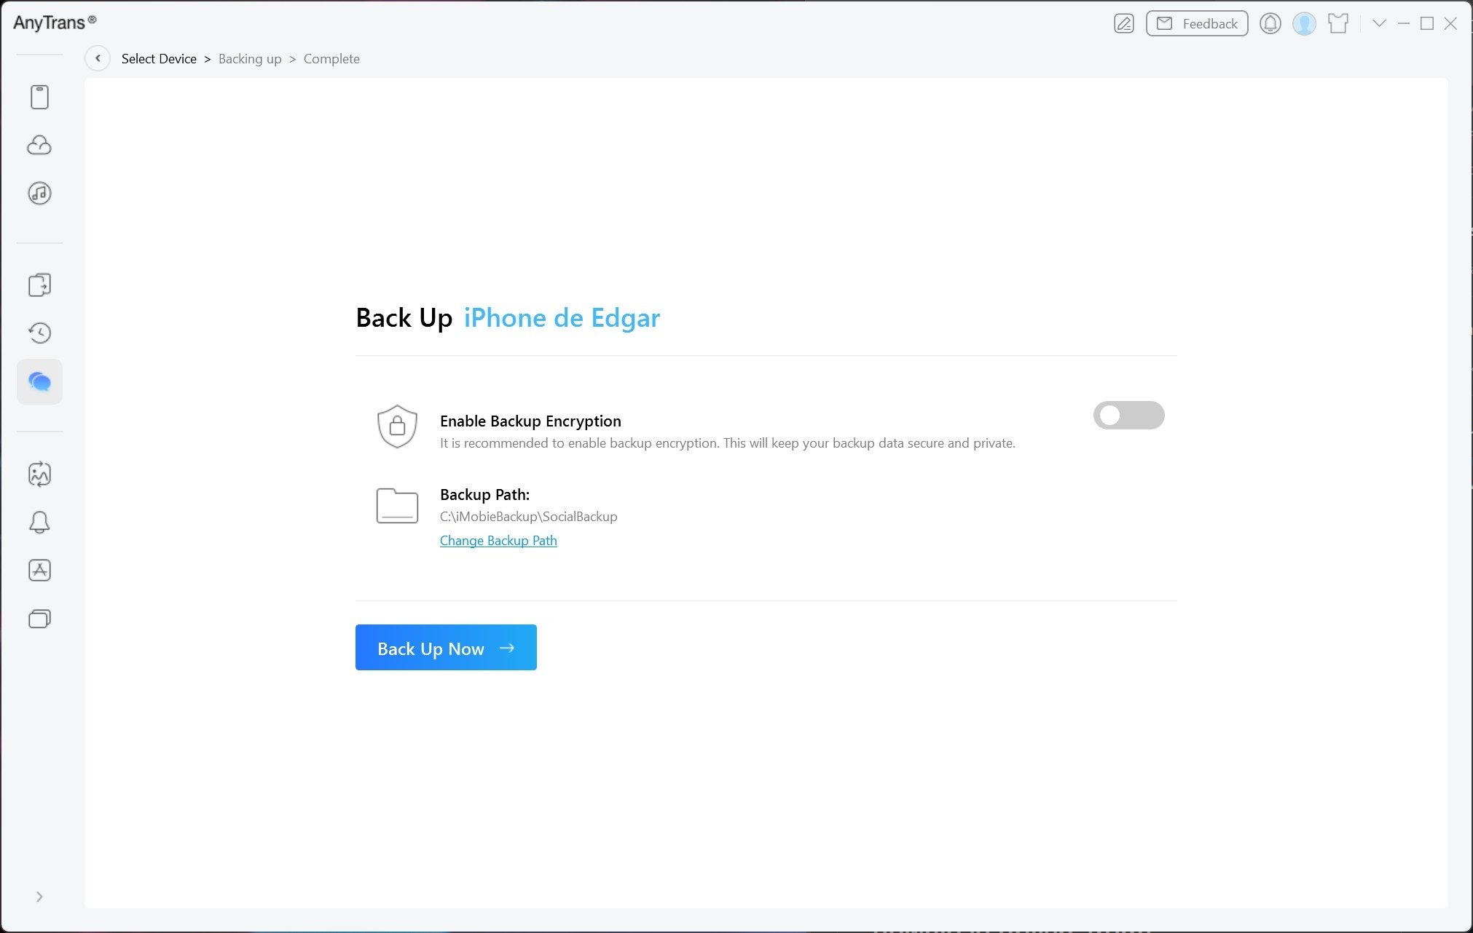The height and width of the screenshot is (933, 1473).
Task: Click Back Up Now button
Action: (446, 647)
